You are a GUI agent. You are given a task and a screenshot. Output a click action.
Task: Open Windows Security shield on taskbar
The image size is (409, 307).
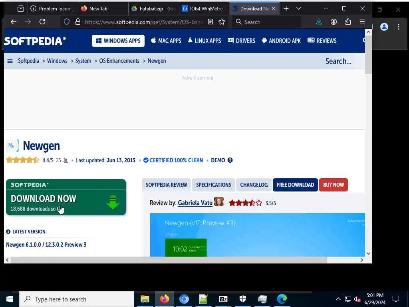tap(243, 299)
